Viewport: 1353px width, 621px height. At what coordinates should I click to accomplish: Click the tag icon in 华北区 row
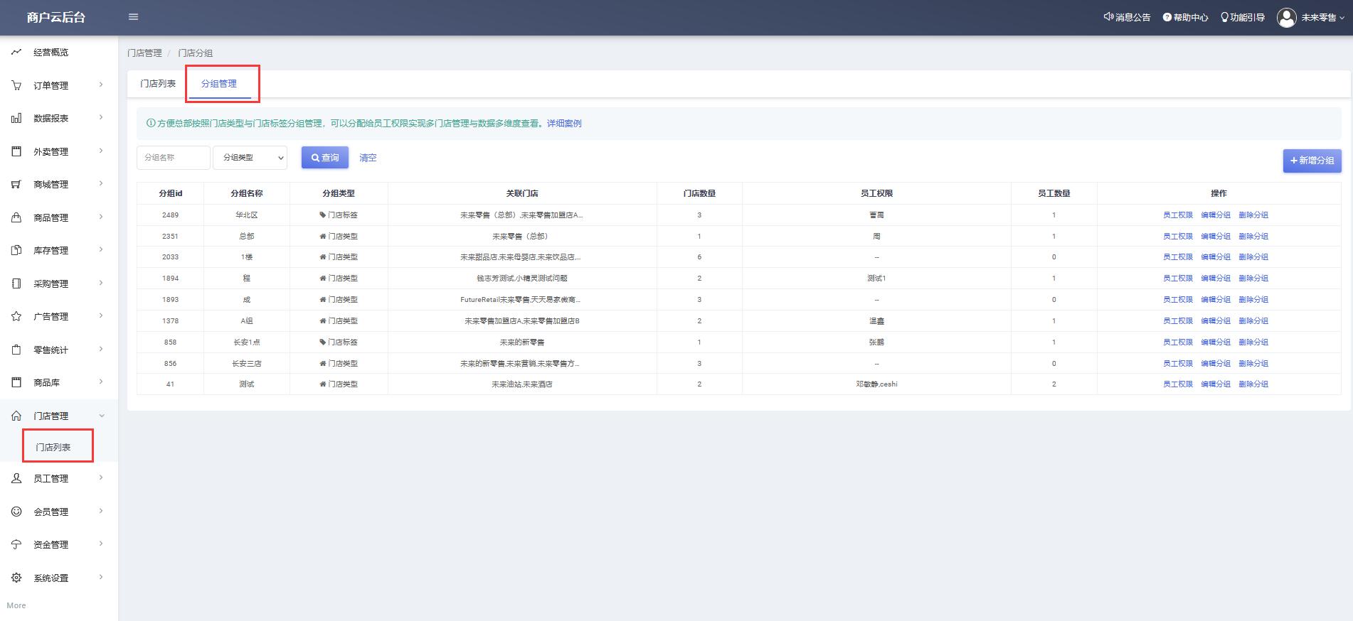(x=322, y=215)
